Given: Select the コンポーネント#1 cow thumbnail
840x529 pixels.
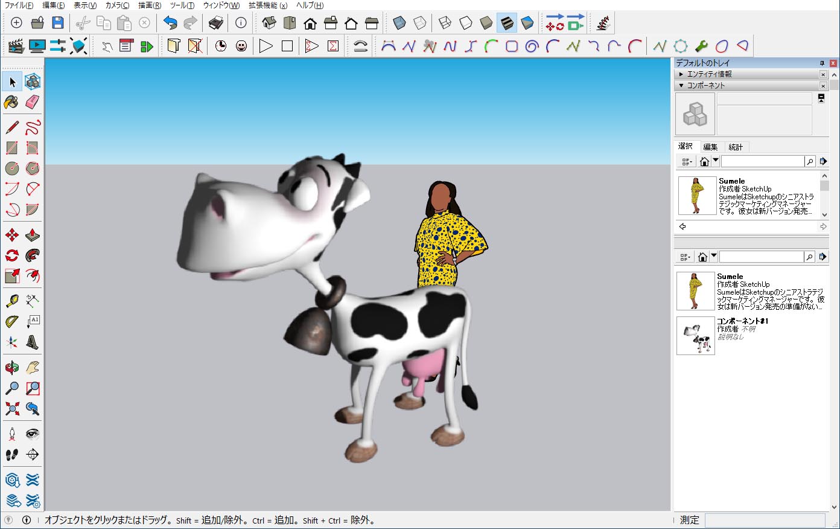Looking at the screenshot, I should (696, 335).
